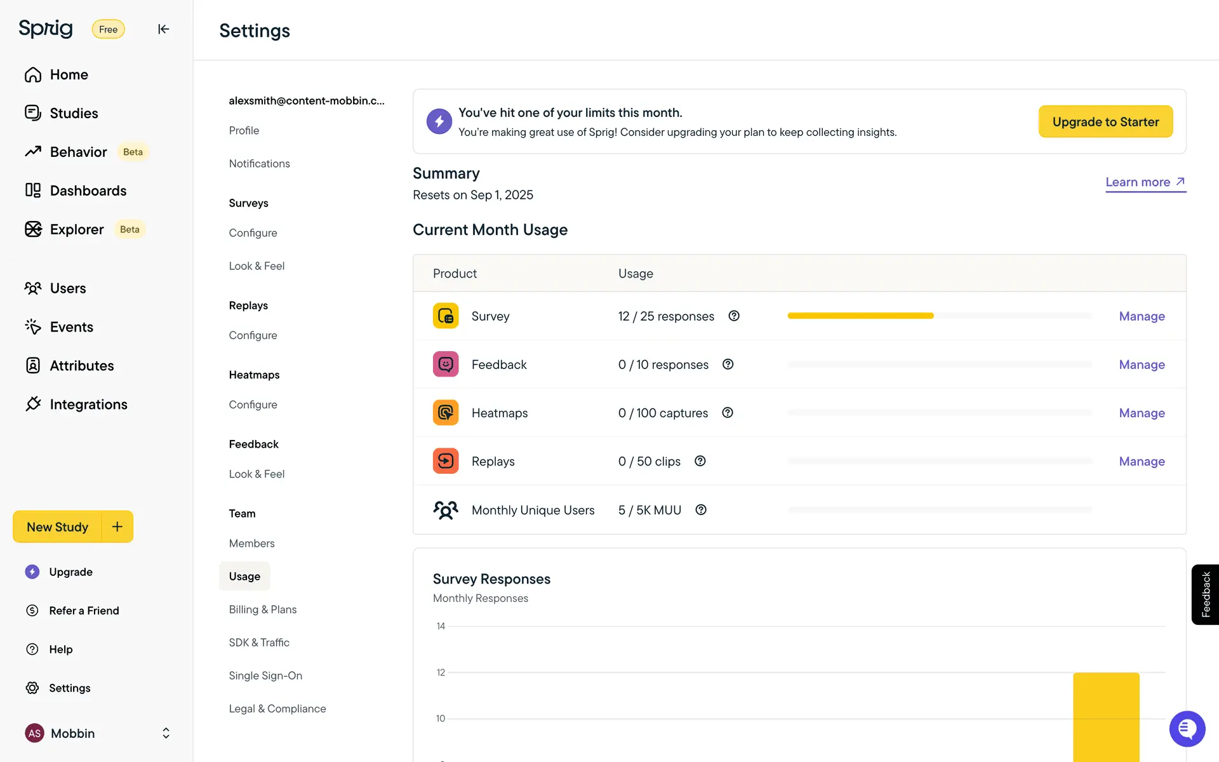Click the plus icon beside New Study

(117, 526)
